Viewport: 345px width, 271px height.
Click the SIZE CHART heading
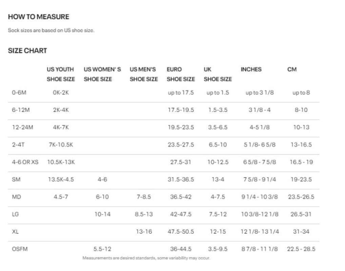click(x=27, y=51)
